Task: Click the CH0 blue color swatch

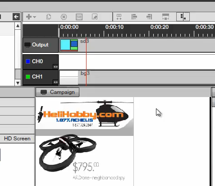Action: coord(28,61)
